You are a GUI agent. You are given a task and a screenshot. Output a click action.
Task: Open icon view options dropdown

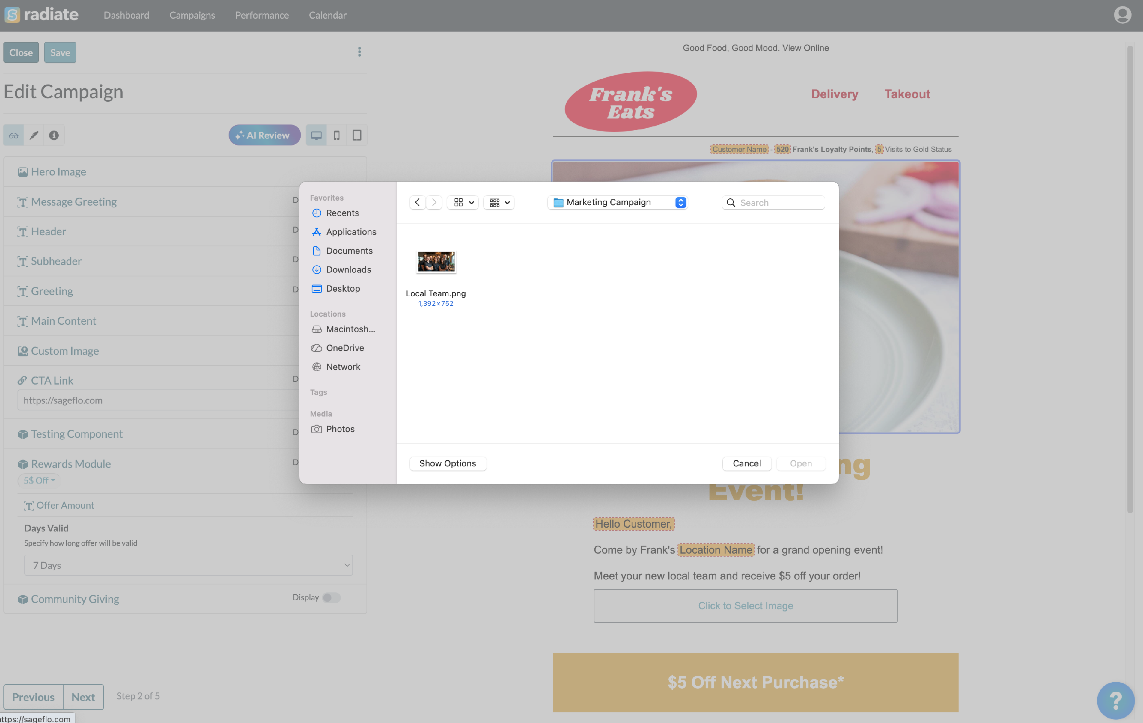point(463,203)
